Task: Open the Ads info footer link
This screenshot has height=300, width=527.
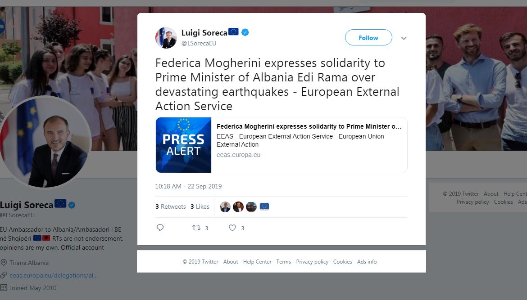Action: click(x=367, y=262)
